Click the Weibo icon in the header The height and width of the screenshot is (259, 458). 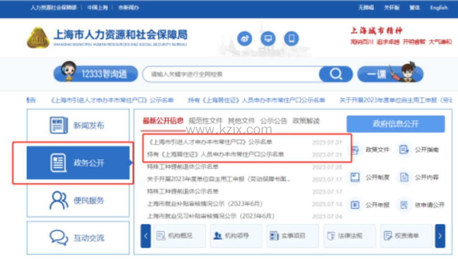(245, 38)
